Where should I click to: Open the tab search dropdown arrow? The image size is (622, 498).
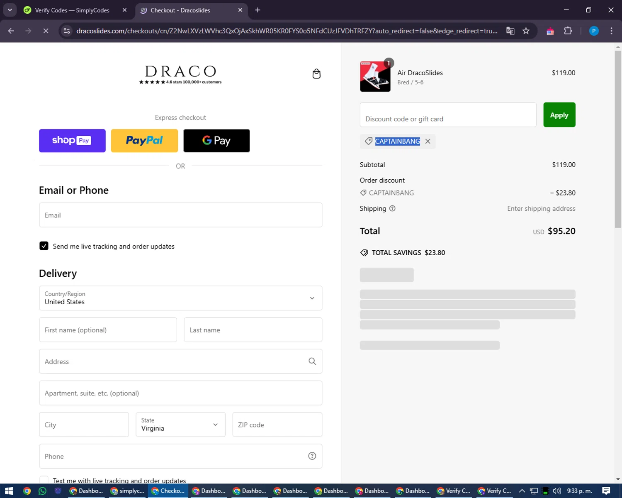[x=10, y=10]
